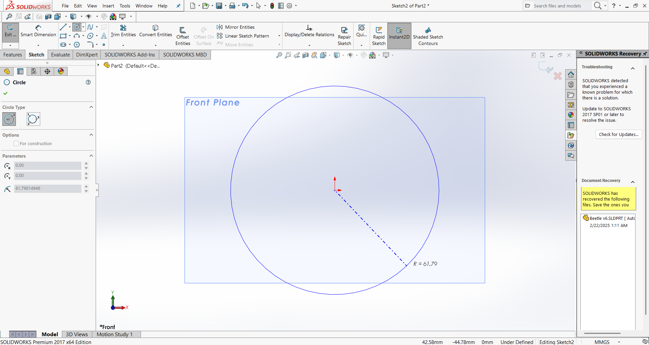Viewport: 649px width, 345px height.
Task: Select the center Circle type option
Action: (x=9, y=119)
